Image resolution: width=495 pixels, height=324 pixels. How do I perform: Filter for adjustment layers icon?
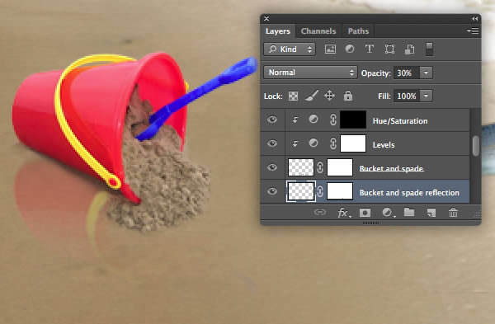(x=350, y=49)
